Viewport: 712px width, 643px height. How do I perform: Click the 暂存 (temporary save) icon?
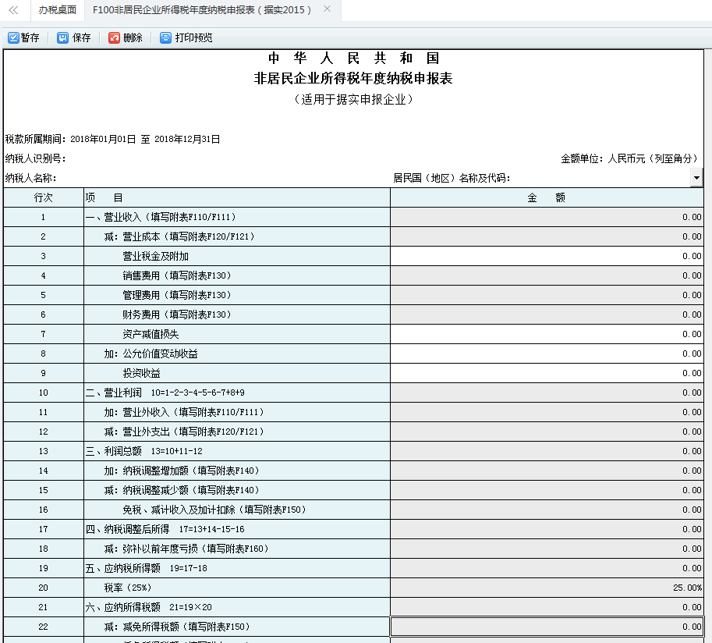coord(23,37)
